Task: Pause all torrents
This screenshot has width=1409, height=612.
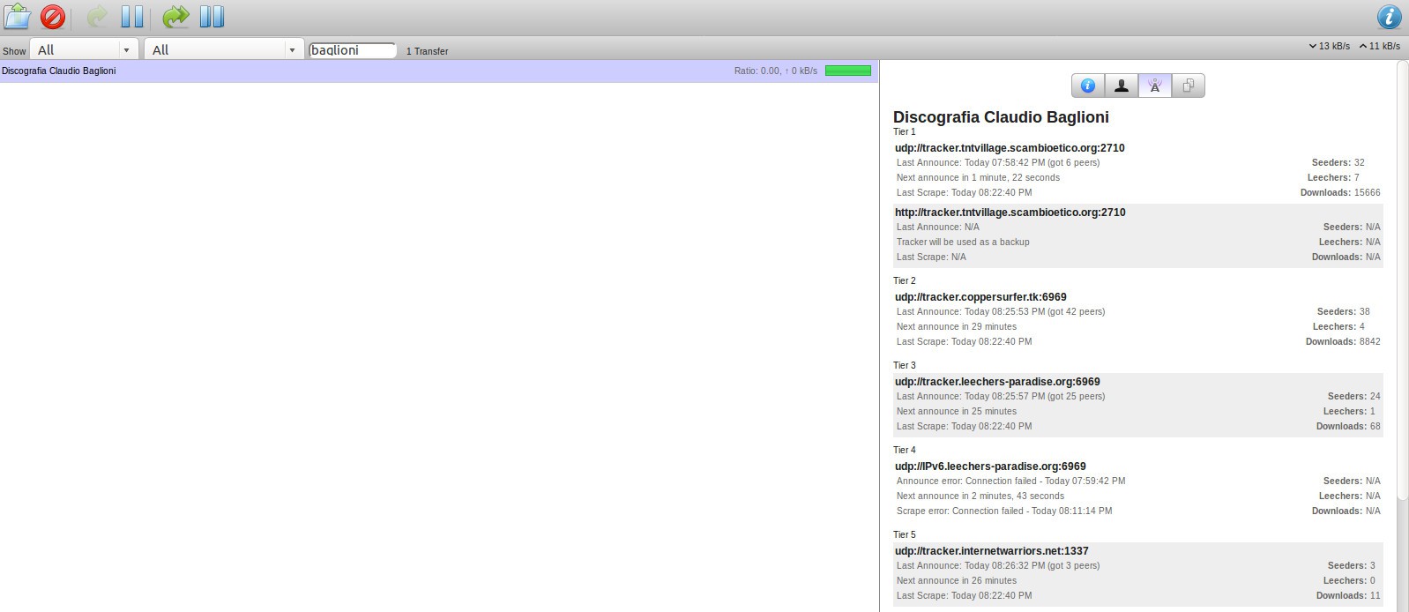Action: point(212,17)
